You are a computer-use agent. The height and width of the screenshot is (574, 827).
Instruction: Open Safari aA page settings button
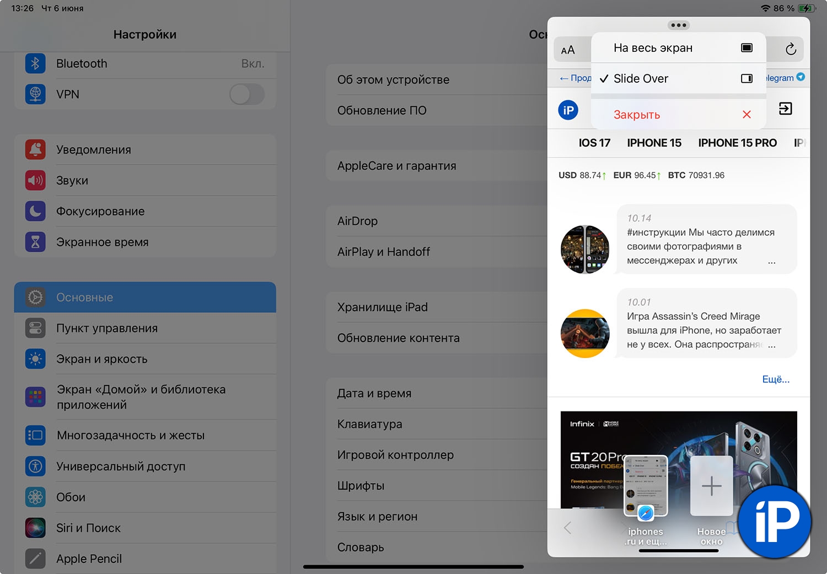(x=568, y=50)
